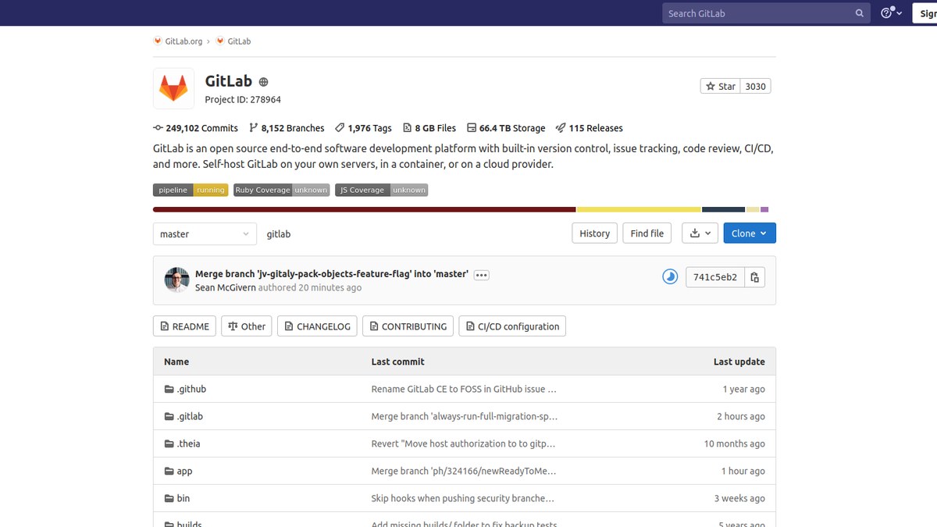Click the folder icon beside .github

[169, 389]
